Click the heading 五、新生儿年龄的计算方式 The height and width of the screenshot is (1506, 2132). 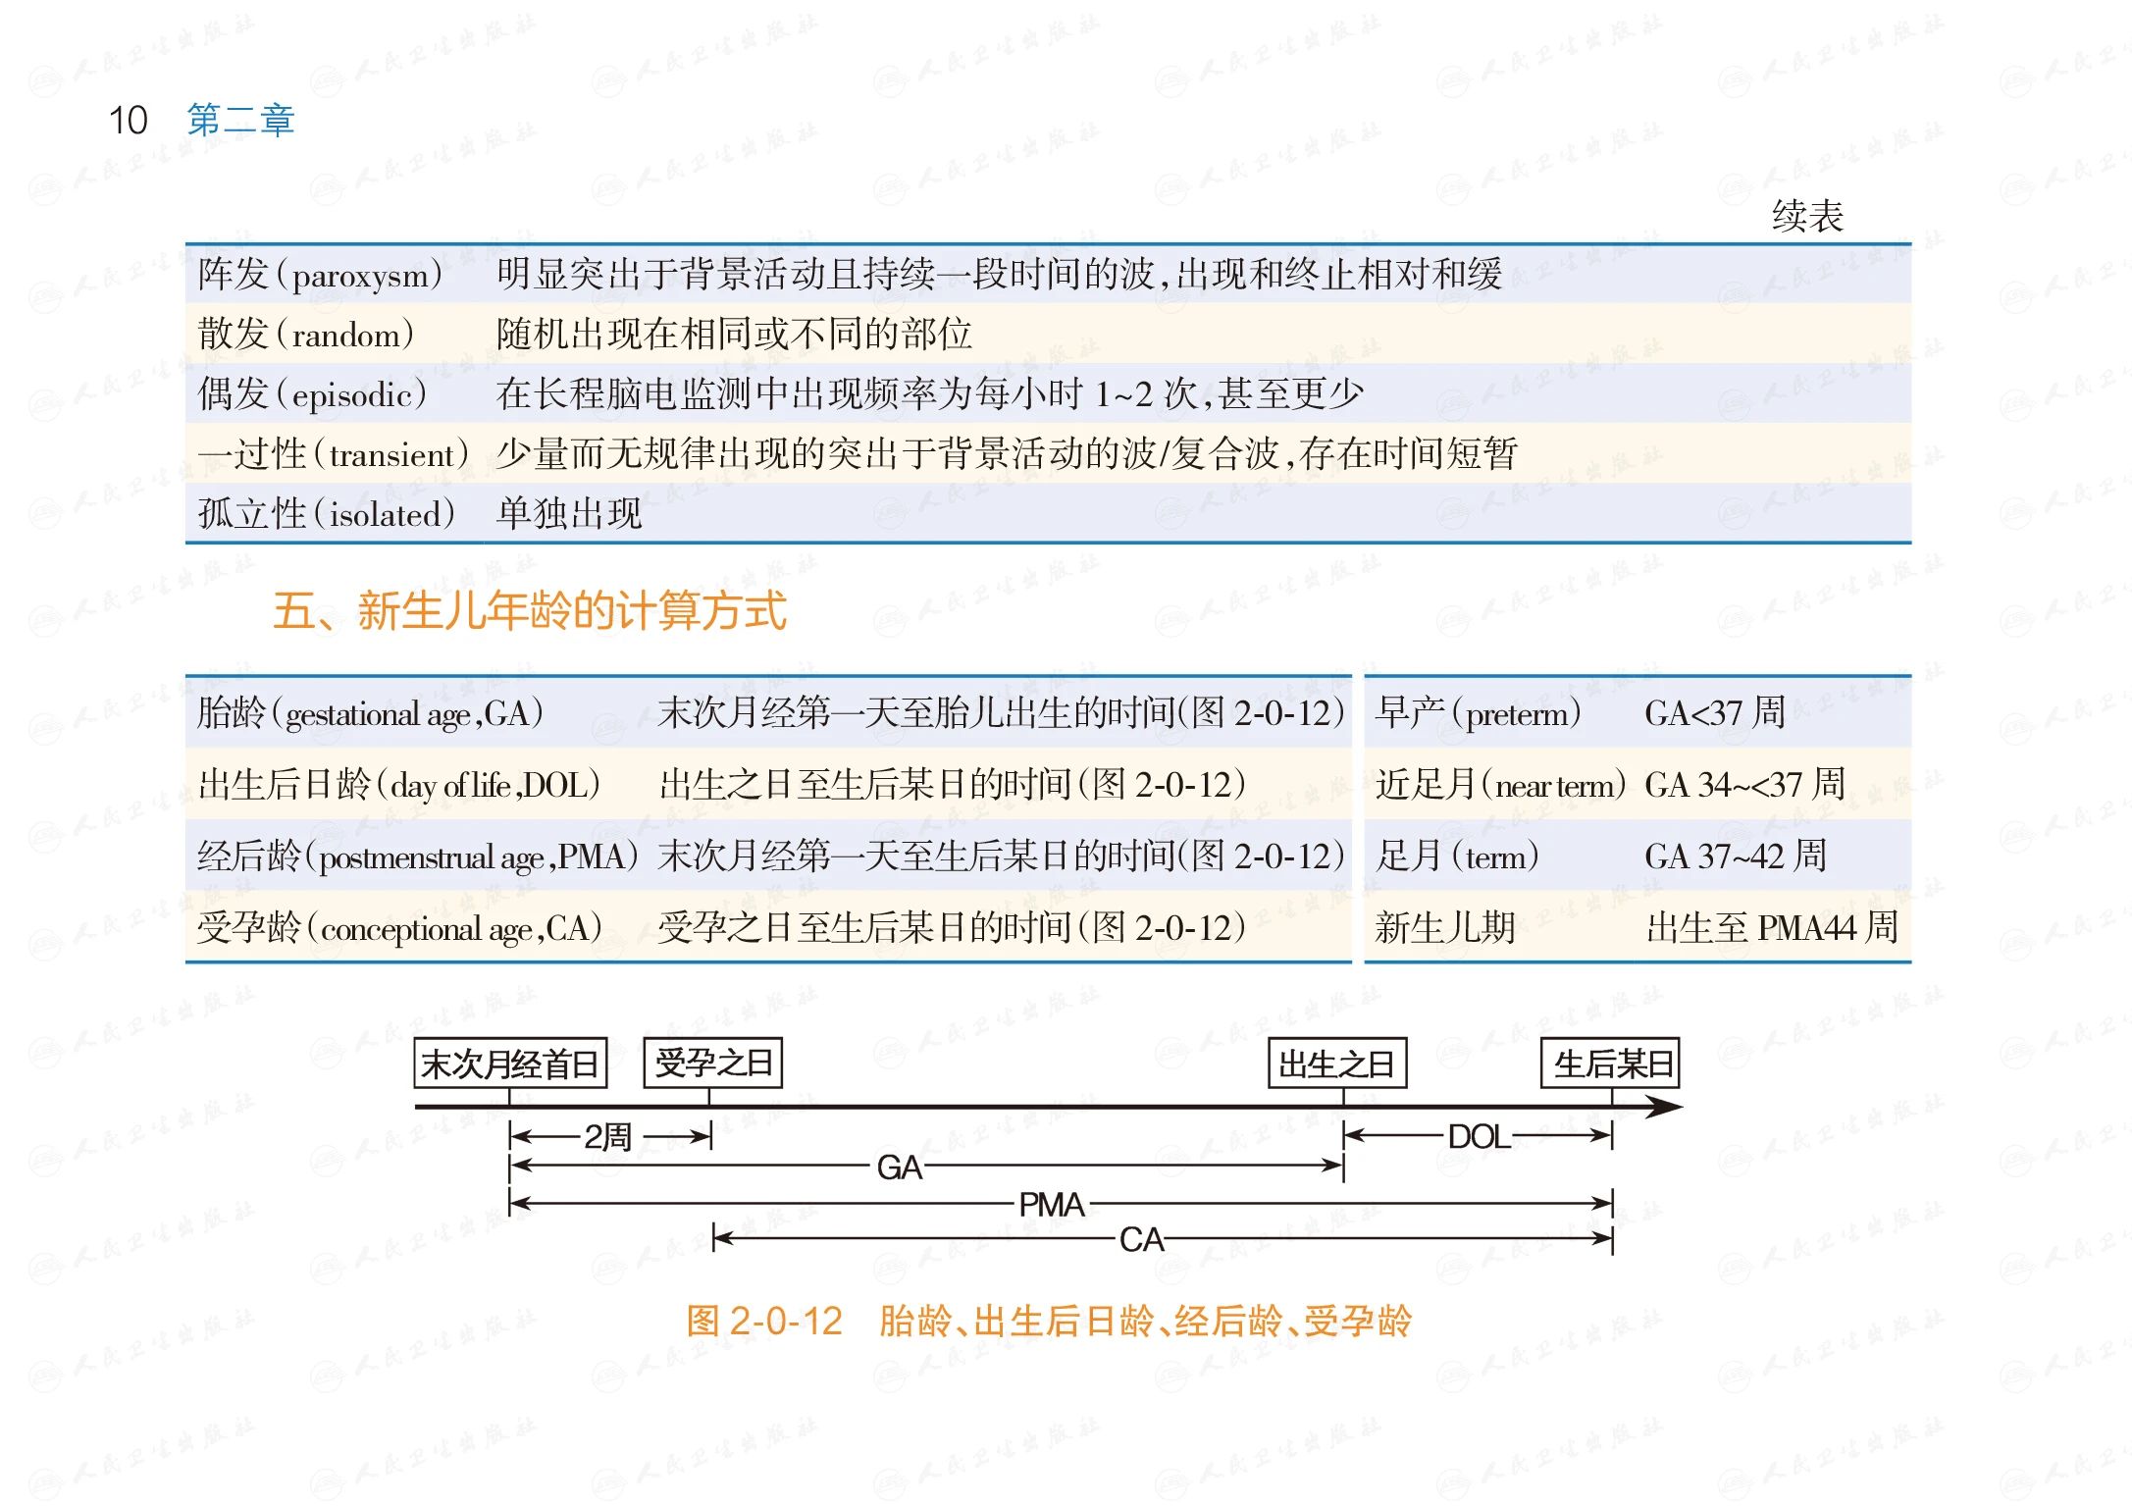530,610
